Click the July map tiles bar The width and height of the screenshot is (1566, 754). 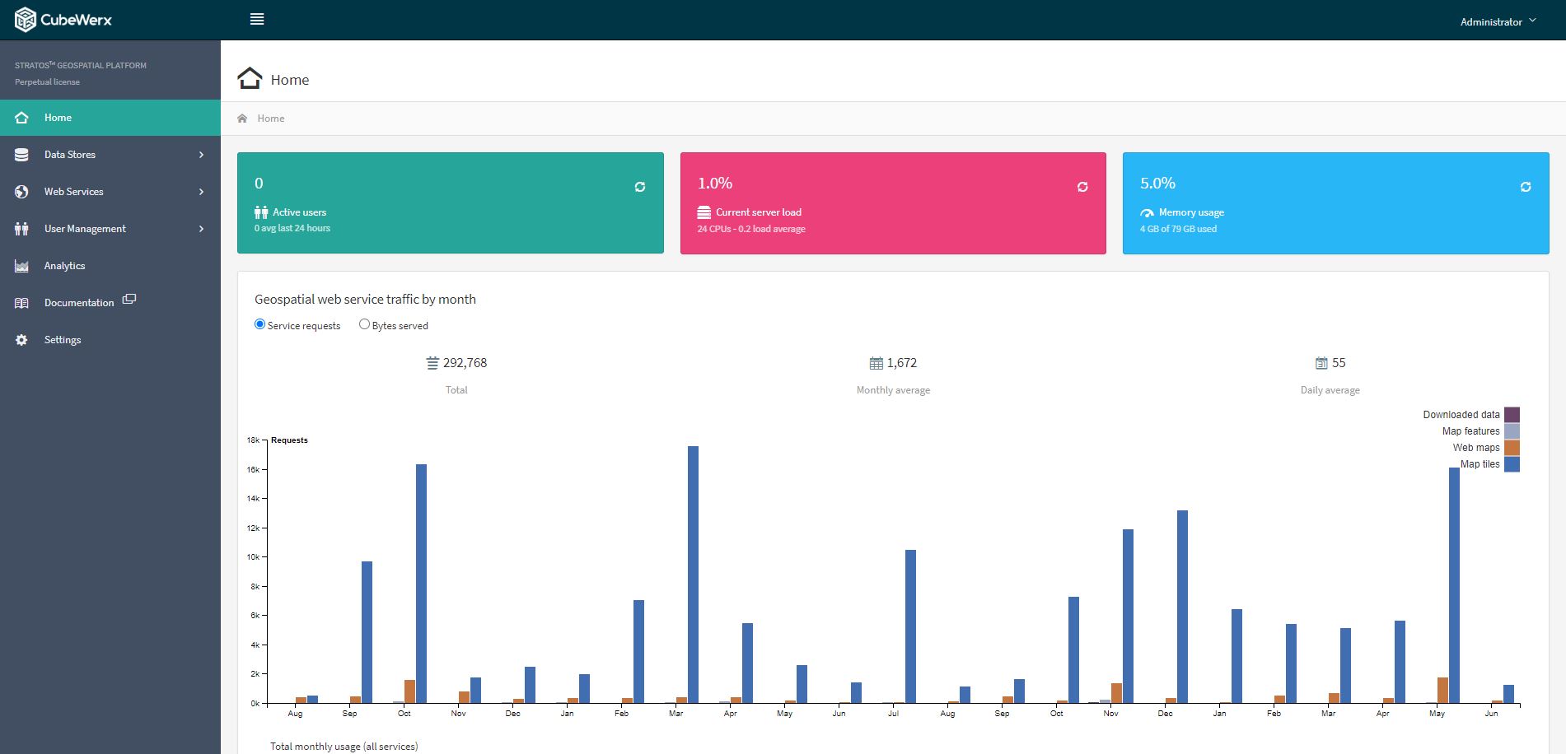tap(910, 626)
